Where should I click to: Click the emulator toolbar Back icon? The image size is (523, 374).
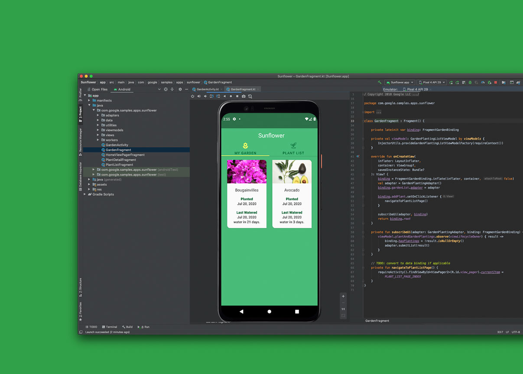click(x=224, y=96)
